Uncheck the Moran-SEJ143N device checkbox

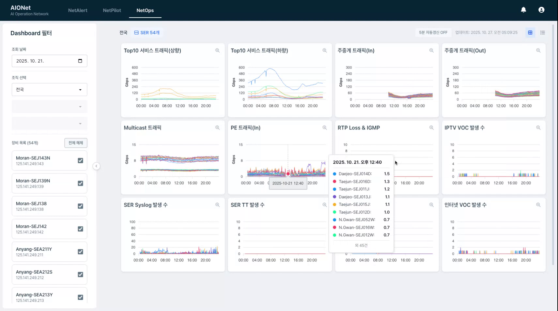click(x=80, y=160)
